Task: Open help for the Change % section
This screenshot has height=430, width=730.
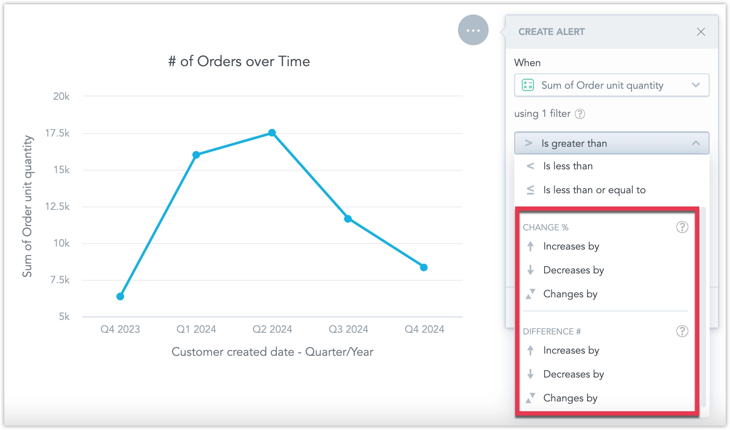Action: pyautogui.click(x=682, y=227)
